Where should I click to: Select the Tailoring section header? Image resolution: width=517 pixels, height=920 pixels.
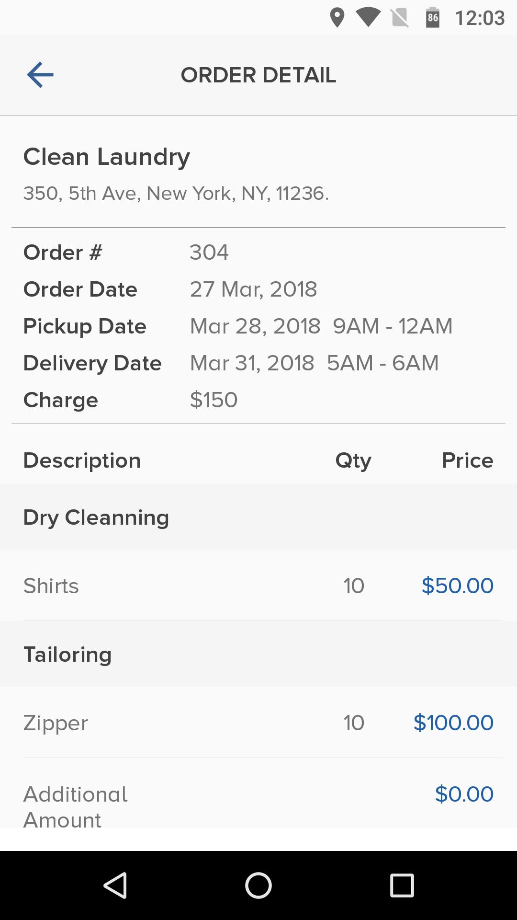[258, 654]
